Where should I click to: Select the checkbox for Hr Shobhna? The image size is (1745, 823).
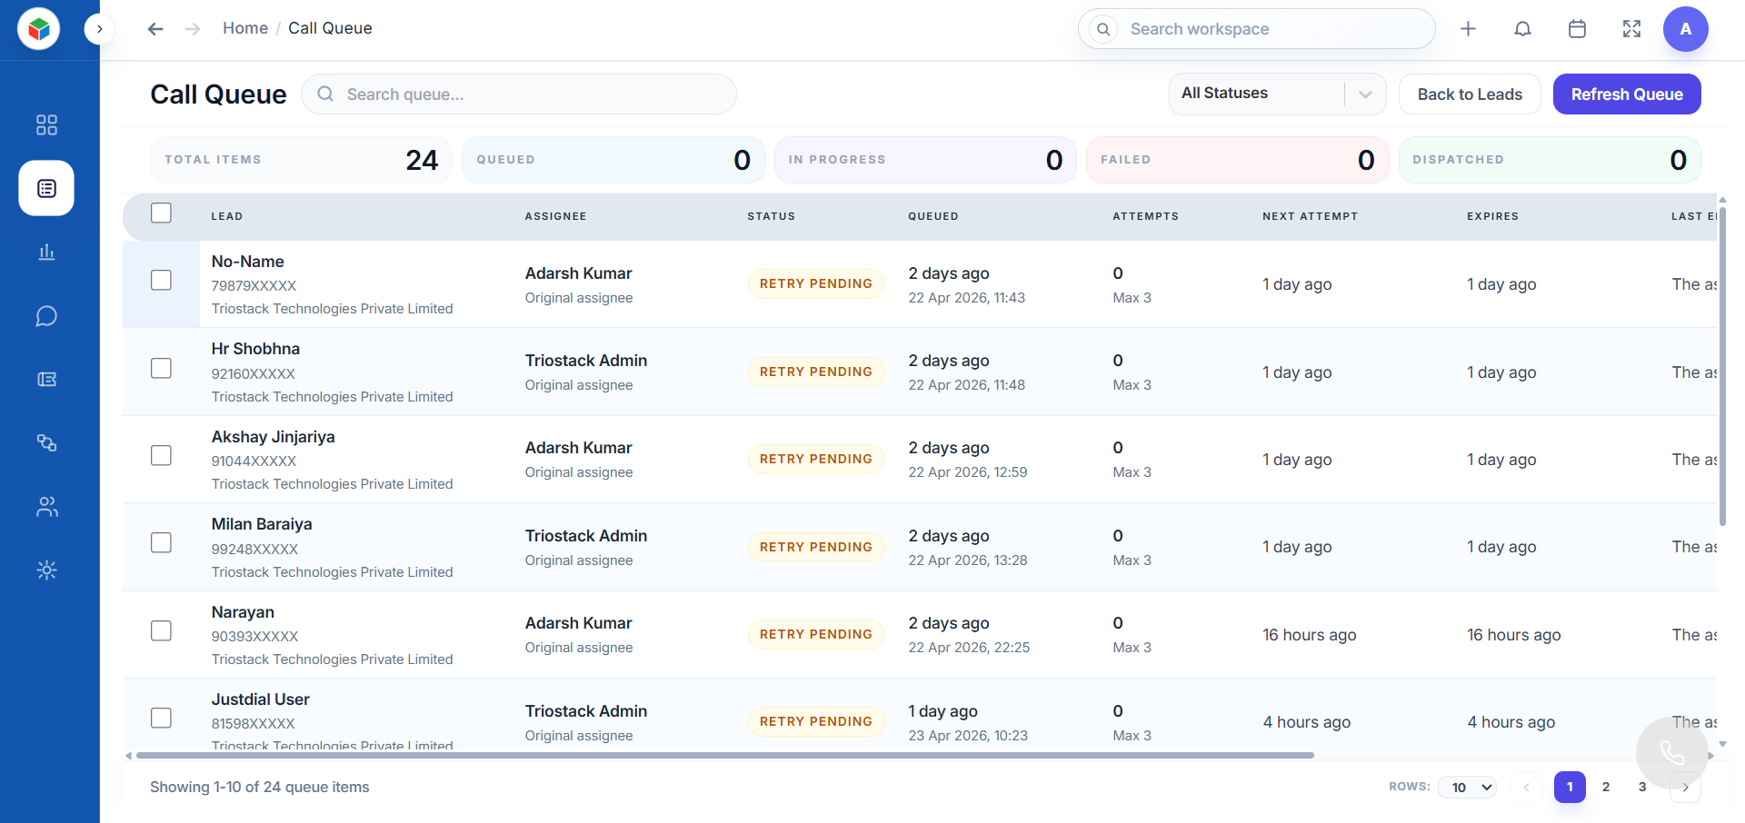161,368
